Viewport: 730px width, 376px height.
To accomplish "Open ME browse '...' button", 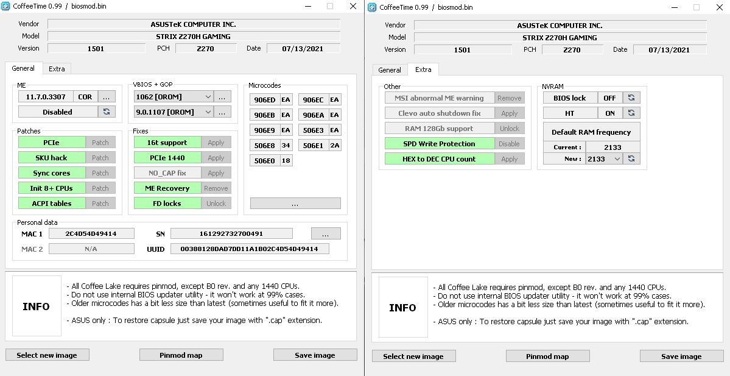I will (107, 97).
